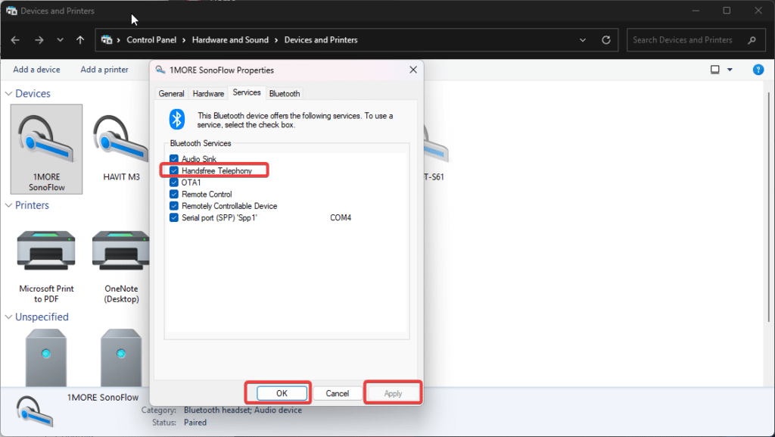
Task: Toggle Serial port (SPP) 'Spp1' checkbox
Action: 173,218
